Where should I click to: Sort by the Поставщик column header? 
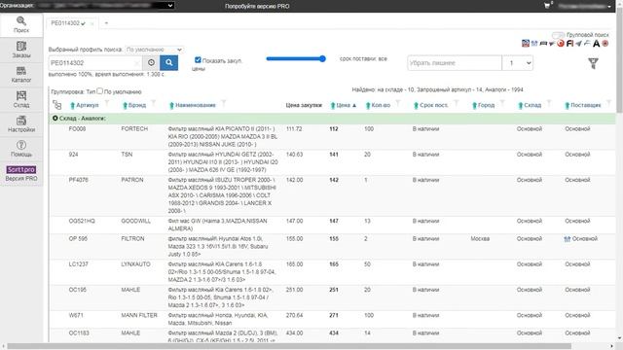[586, 105]
